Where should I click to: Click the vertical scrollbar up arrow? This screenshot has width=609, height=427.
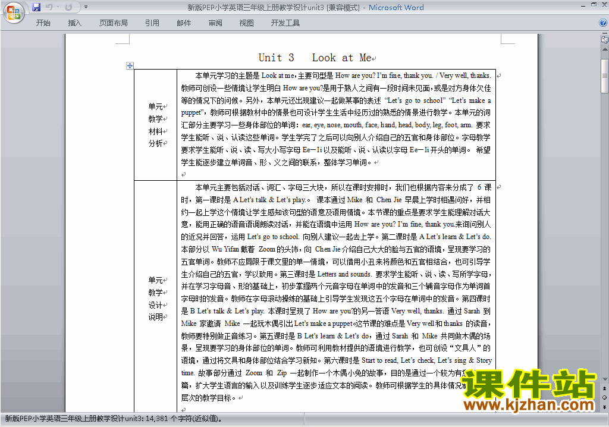click(605, 50)
